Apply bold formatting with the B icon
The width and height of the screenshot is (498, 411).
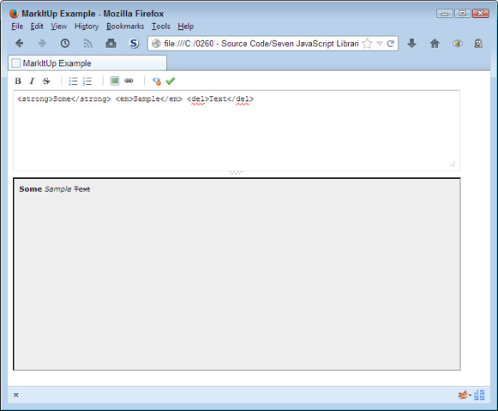coord(18,81)
